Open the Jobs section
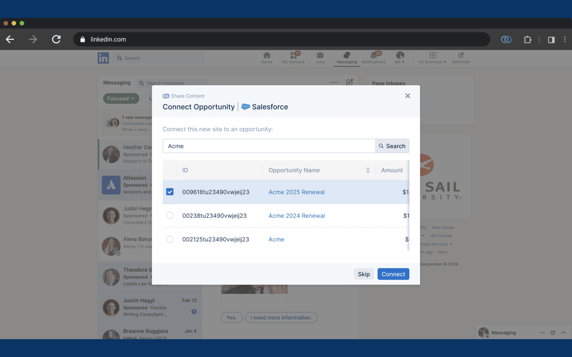This screenshot has width=572, height=357. coord(320,58)
